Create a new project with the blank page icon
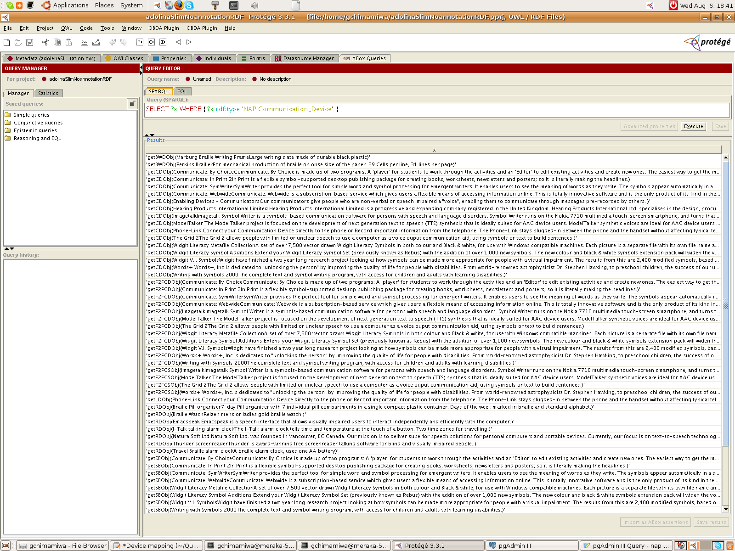The image size is (735, 551). click(x=7, y=42)
